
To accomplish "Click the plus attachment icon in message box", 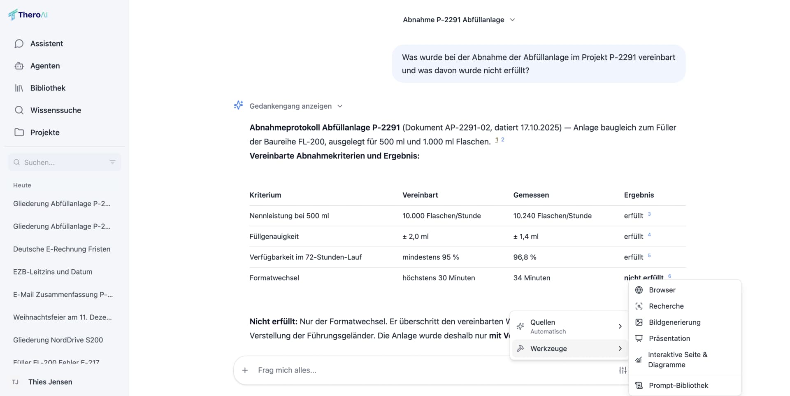I will click(245, 370).
